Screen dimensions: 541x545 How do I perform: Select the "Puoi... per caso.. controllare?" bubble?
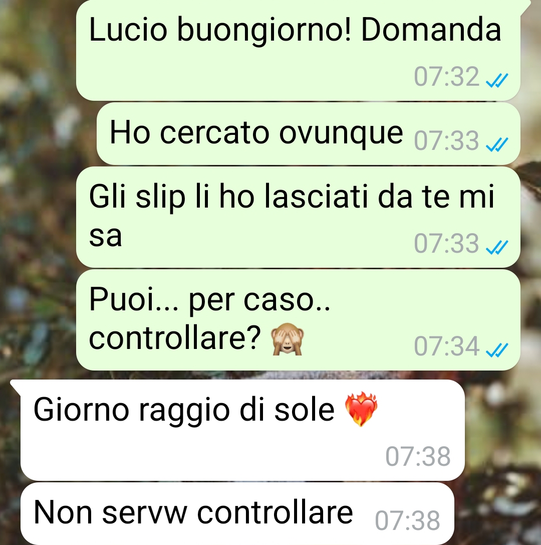pyautogui.click(x=298, y=320)
